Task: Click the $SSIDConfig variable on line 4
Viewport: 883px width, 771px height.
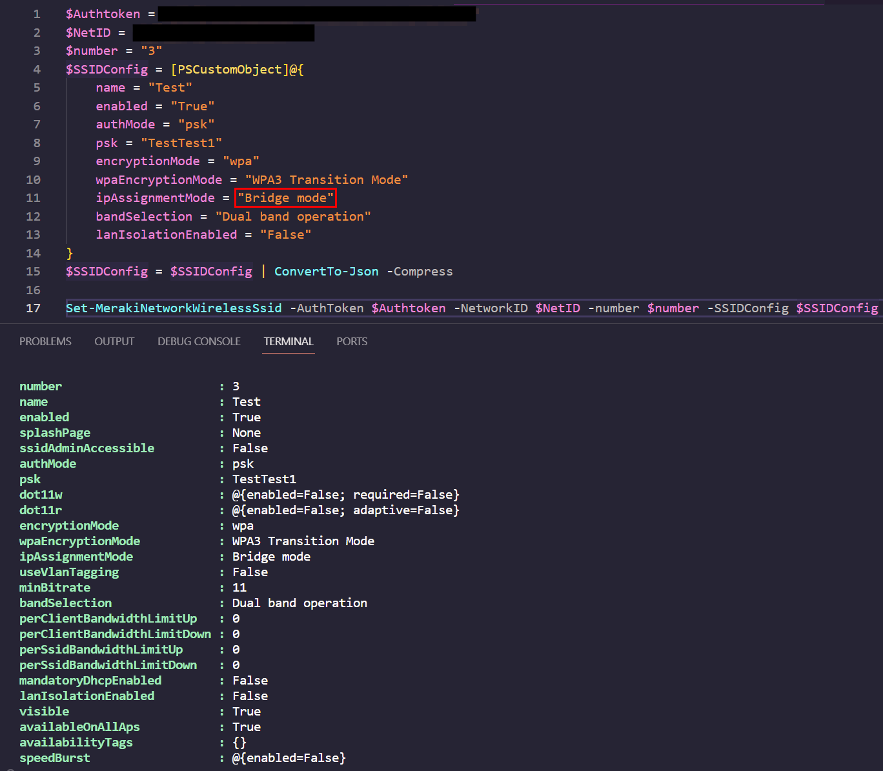Action: tap(107, 69)
